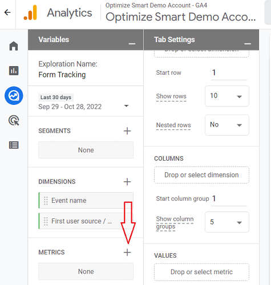Click the Last 30 days label
271x285 pixels.
[56, 97]
